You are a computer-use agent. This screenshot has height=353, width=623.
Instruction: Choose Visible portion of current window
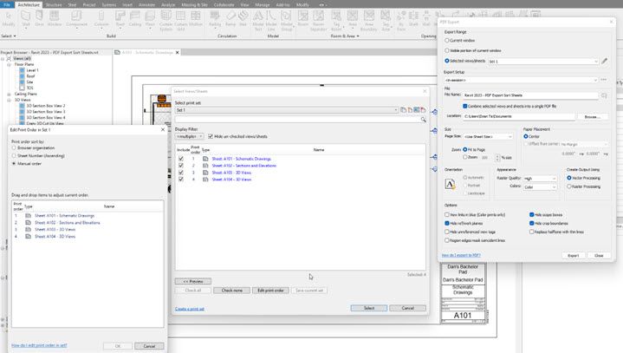447,50
